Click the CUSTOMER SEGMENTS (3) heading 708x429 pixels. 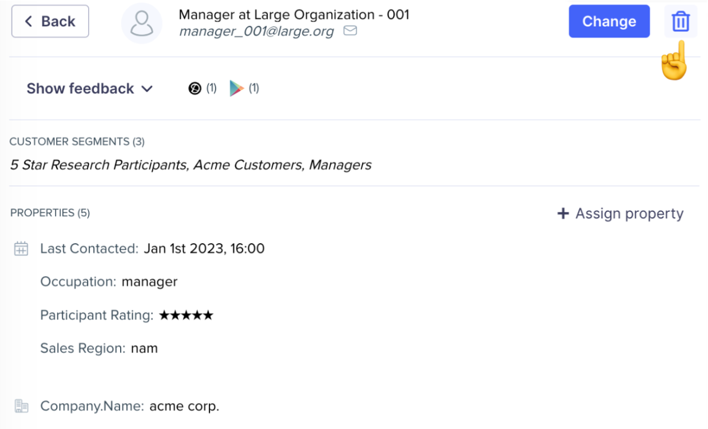point(77,142)
